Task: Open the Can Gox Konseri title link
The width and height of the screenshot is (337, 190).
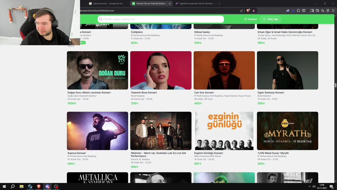Action: pos(204,93)
